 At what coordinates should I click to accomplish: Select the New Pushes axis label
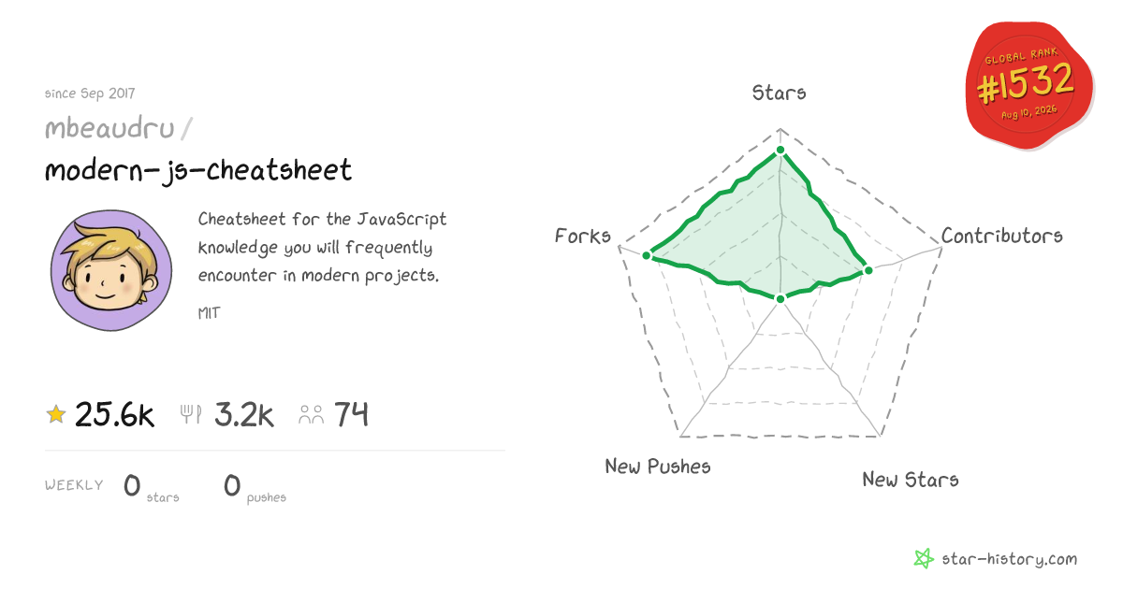[658, 466]
